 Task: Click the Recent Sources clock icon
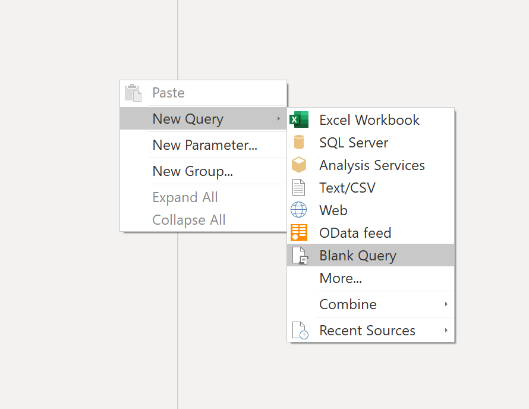pyautogui.click(x=300, y=330)
